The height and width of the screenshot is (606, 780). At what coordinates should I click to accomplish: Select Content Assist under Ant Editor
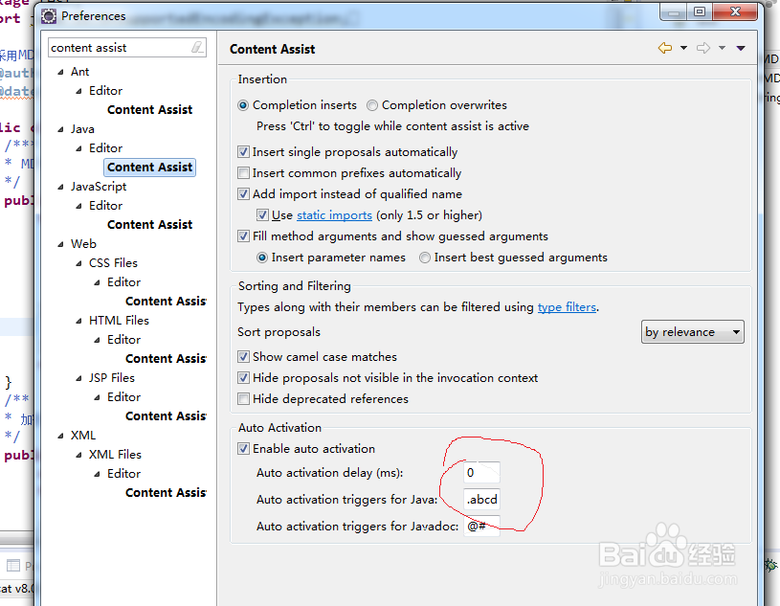click(149, 109)
